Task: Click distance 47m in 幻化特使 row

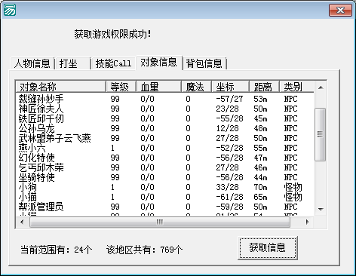Action: 260,158
